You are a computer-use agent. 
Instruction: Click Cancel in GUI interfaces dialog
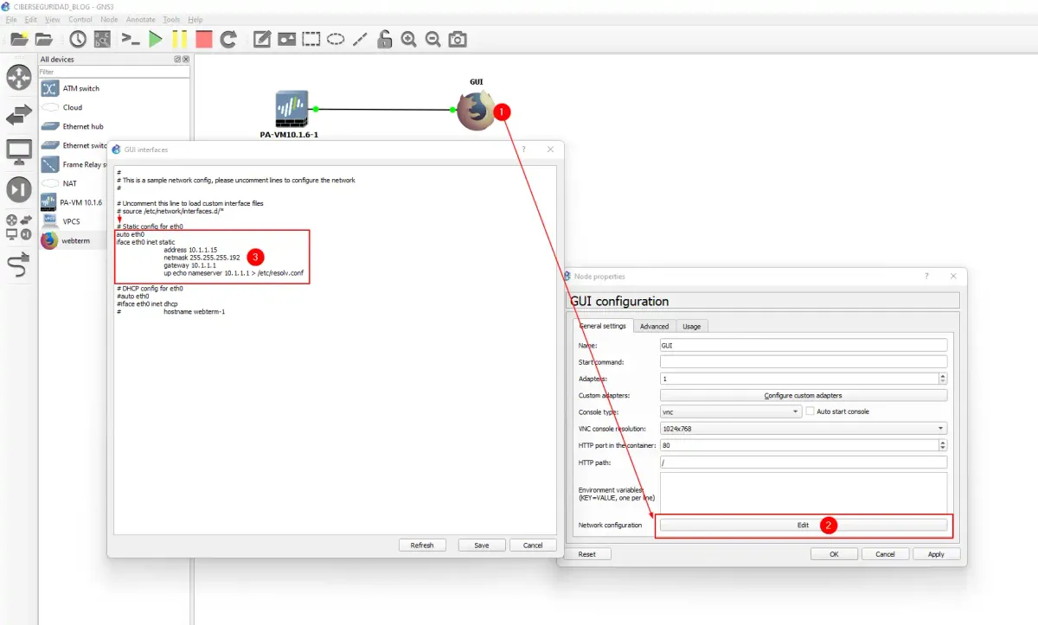(533, 545)
